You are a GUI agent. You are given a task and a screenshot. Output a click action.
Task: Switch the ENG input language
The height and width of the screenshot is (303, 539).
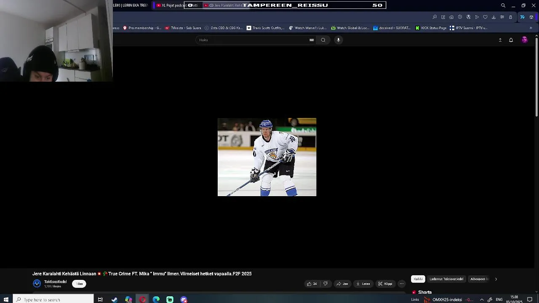pyautogui.click(x=499, y=300)
